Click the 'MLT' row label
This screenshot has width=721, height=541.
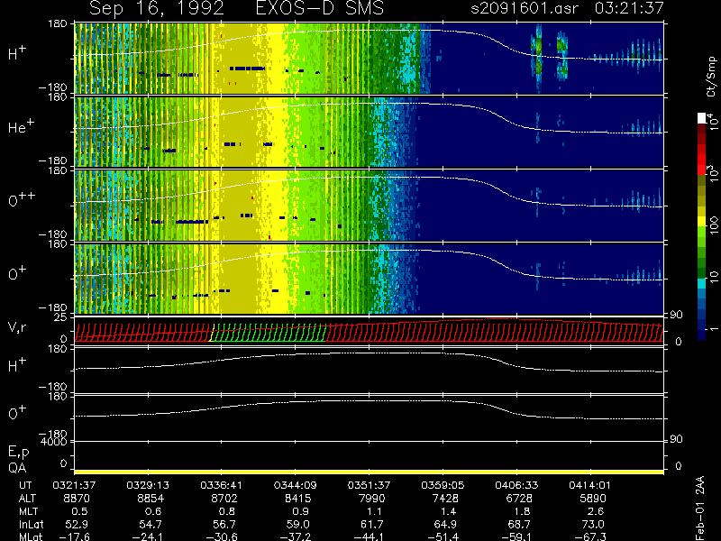28,511
